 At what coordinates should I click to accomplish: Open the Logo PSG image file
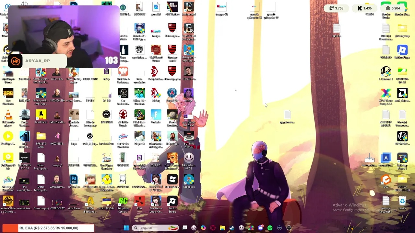(172, 95)
